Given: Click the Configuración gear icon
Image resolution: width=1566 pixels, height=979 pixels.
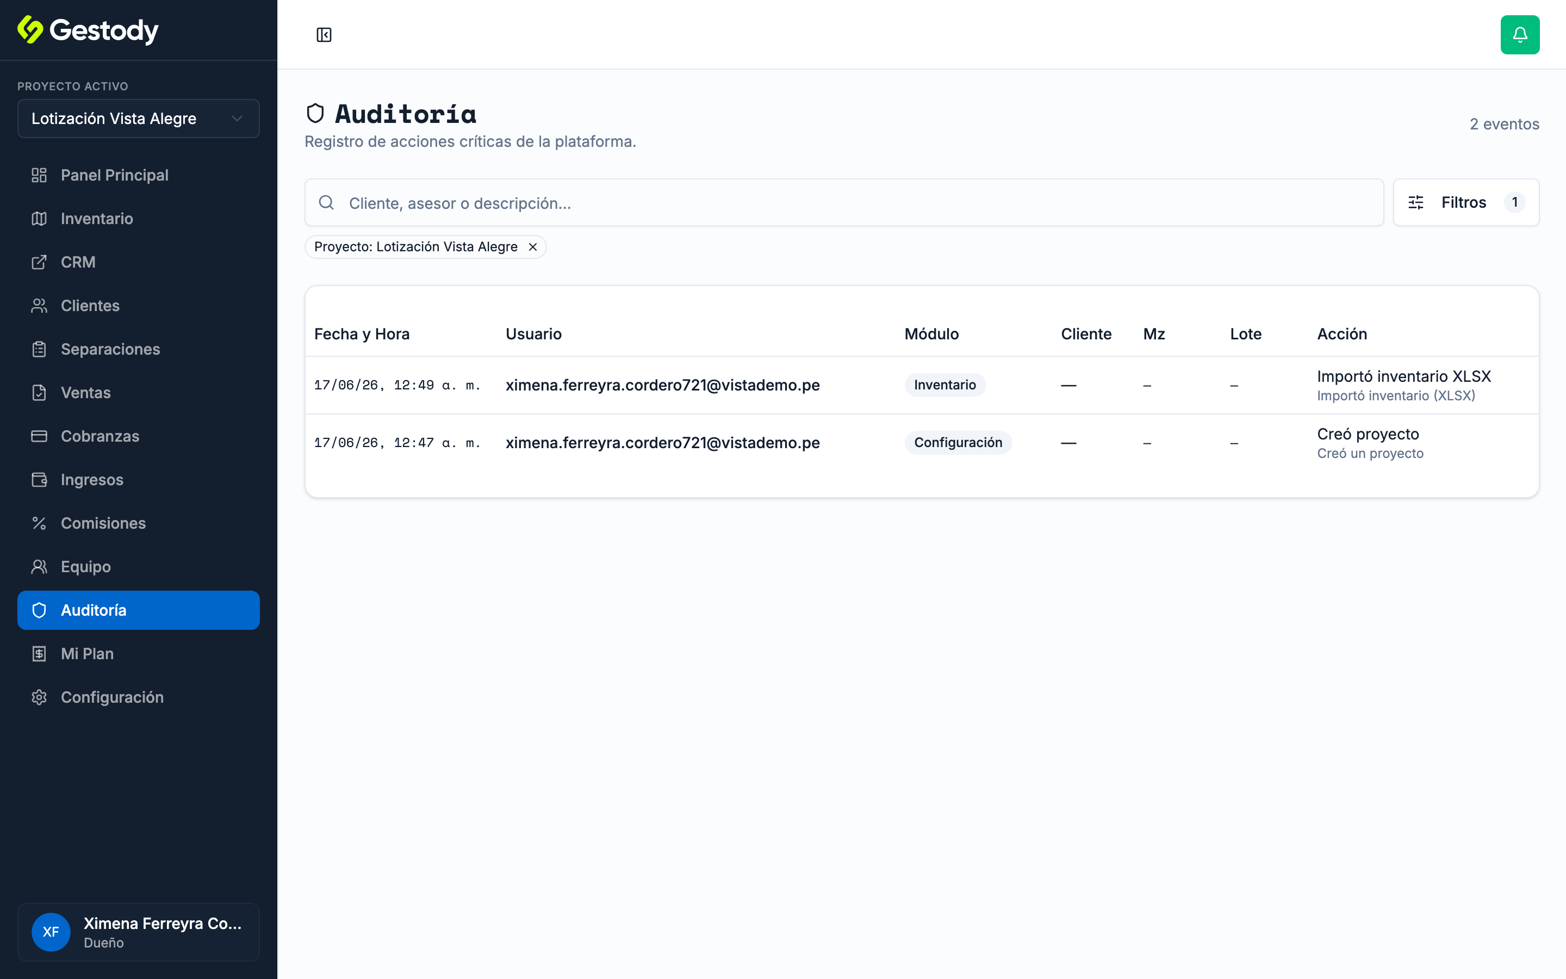Looking at the screenshot, I should click(39, 697).
